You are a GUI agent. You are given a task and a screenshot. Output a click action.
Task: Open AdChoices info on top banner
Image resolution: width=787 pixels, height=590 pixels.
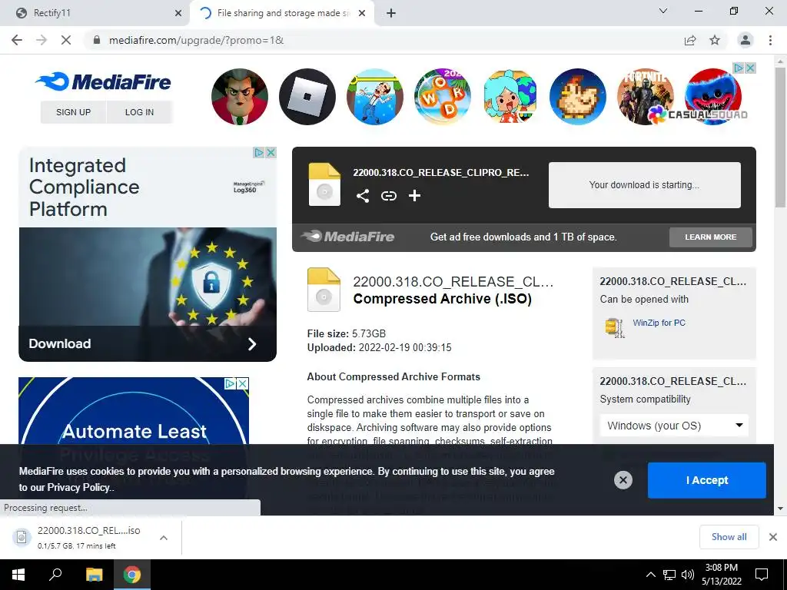(x=739, y=68)
